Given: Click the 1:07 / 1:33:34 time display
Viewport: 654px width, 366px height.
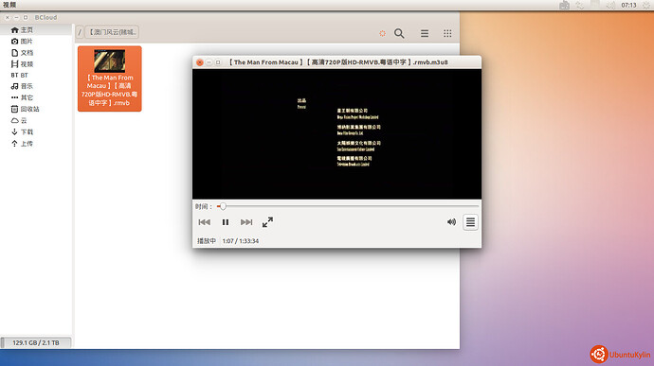Looking at the screenshot, I should [240, 241].
